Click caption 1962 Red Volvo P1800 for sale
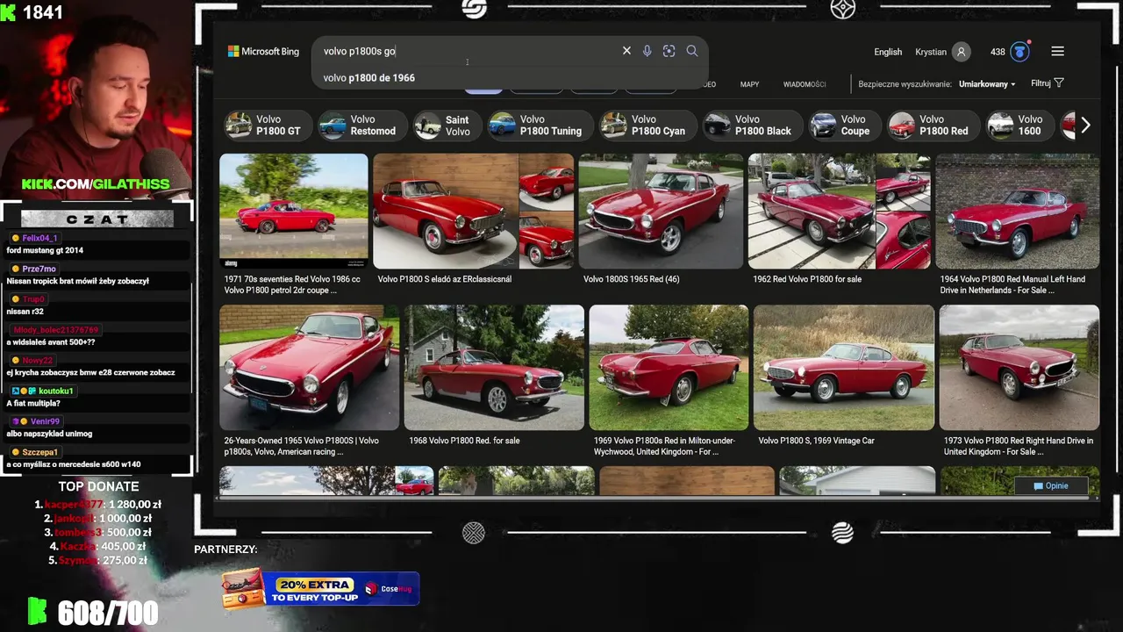The image size is (1123, 632). click(x=806, y=279)
